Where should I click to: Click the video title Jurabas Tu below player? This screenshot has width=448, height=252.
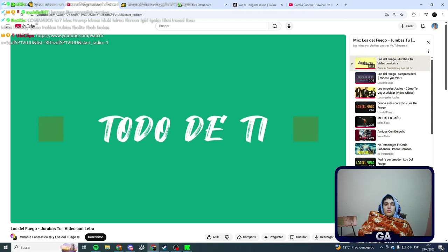click(52, 229)
